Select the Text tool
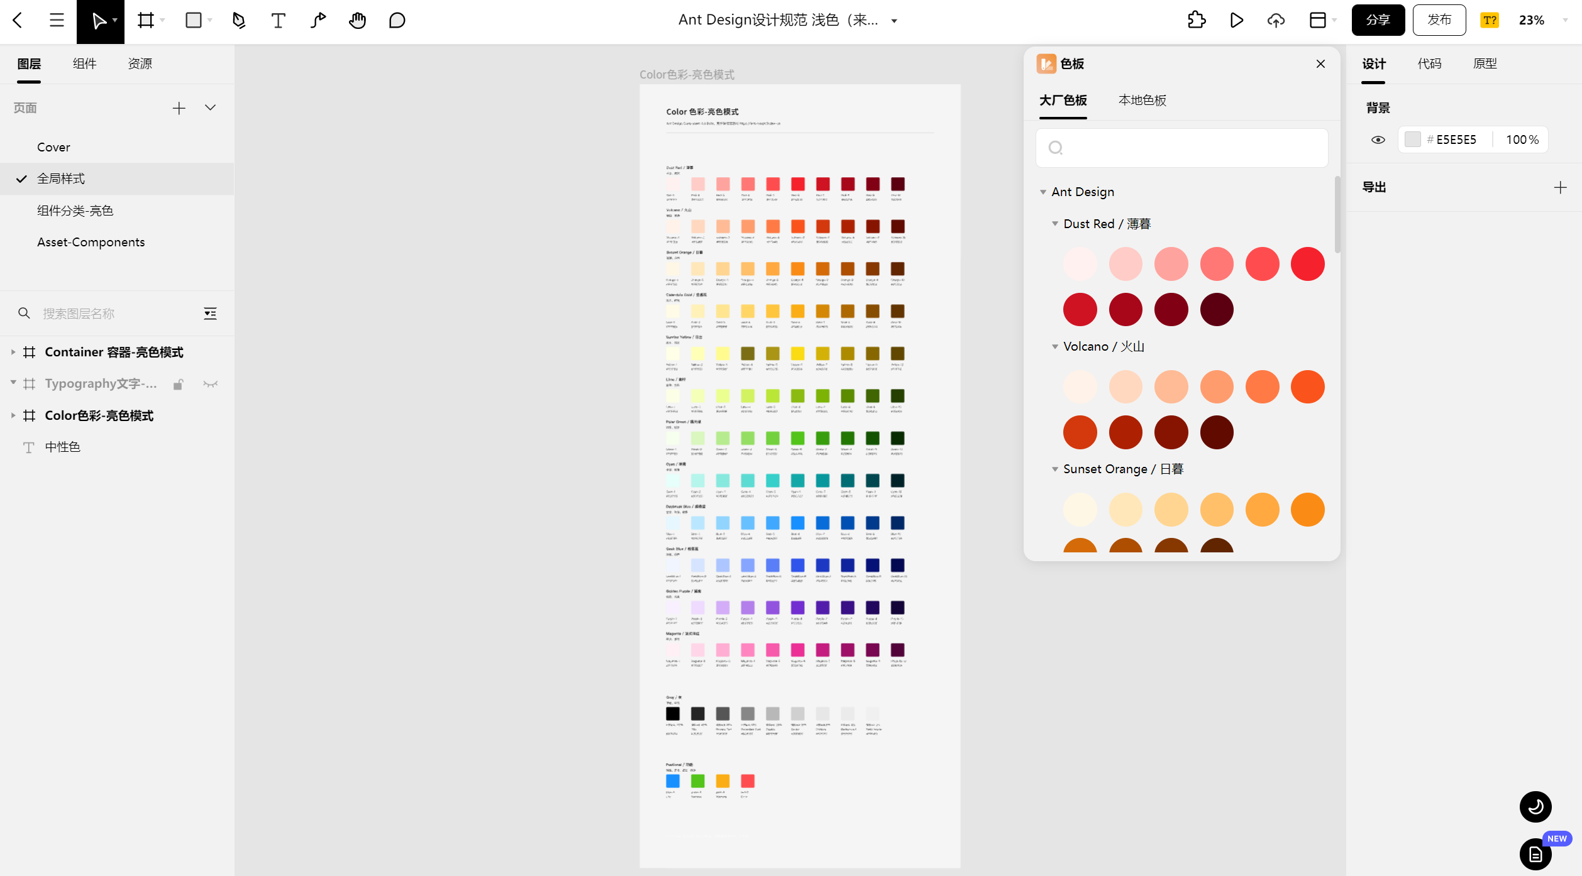 tap(278, 21)
